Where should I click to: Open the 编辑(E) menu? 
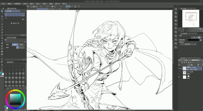pyautogui.click(x=10, y=4)
